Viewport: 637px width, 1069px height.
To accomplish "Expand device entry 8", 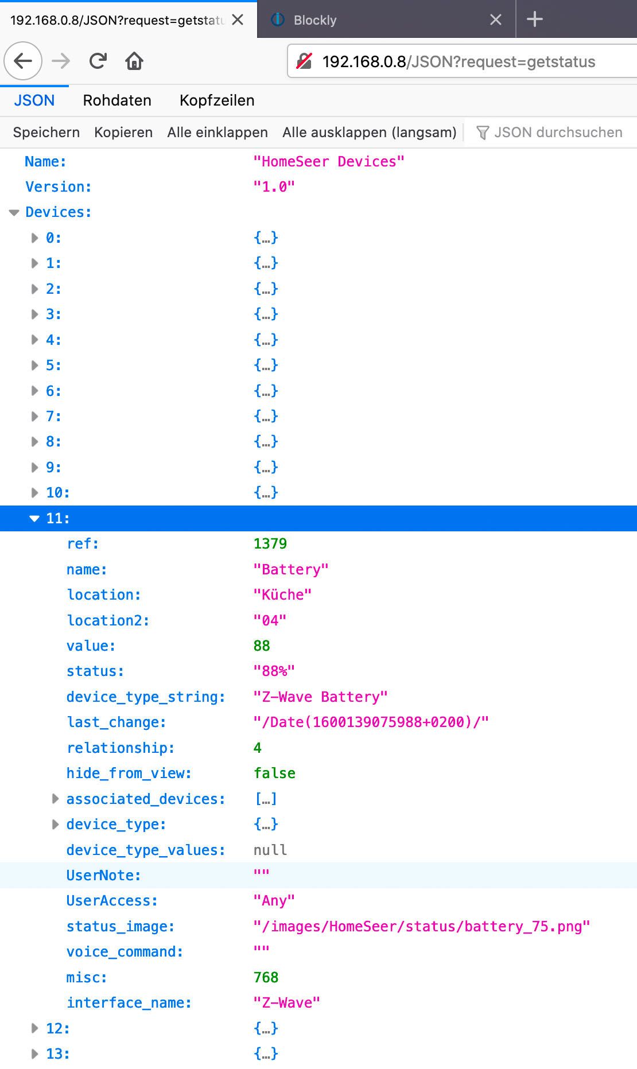I will coord(35,442).
